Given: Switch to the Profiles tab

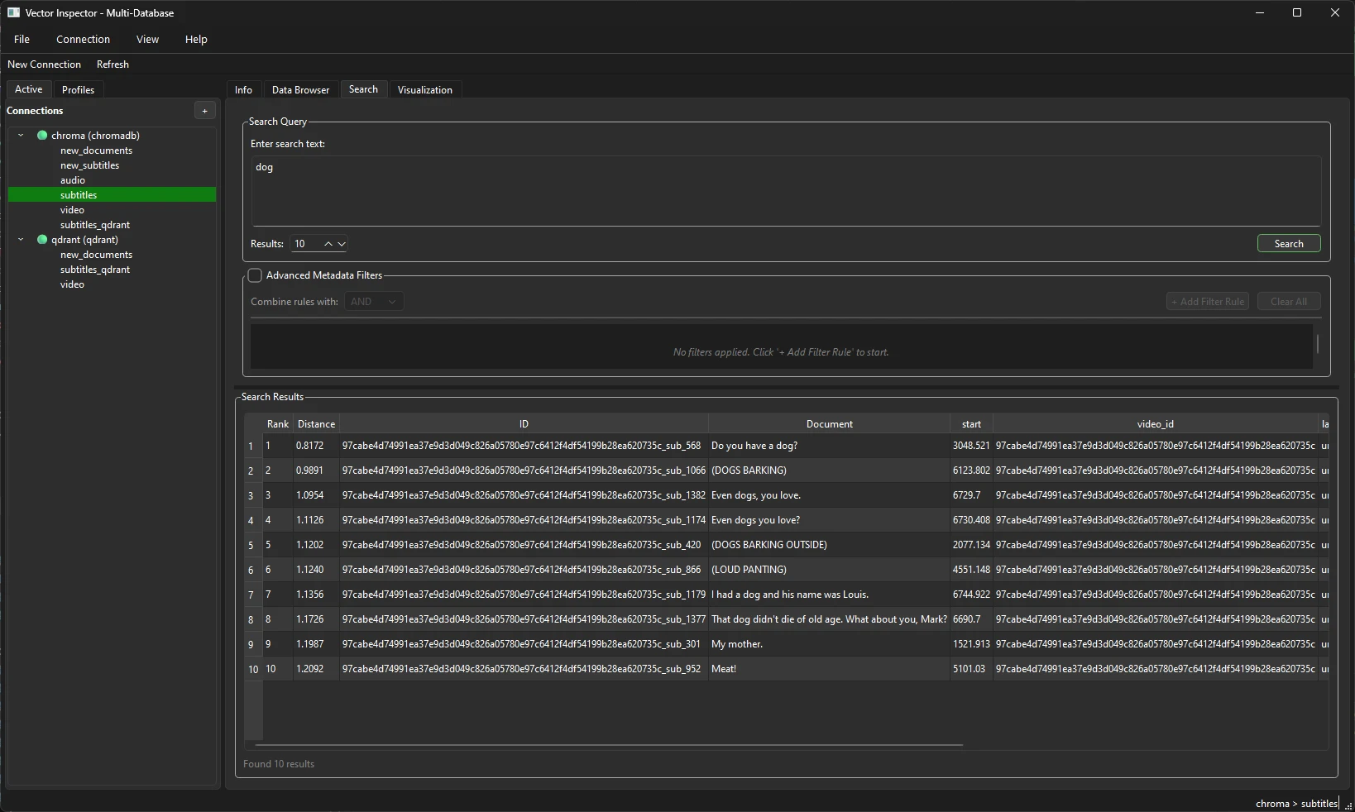Looking at the screenshot, I should pyautogui.click(x=78, y=89).
